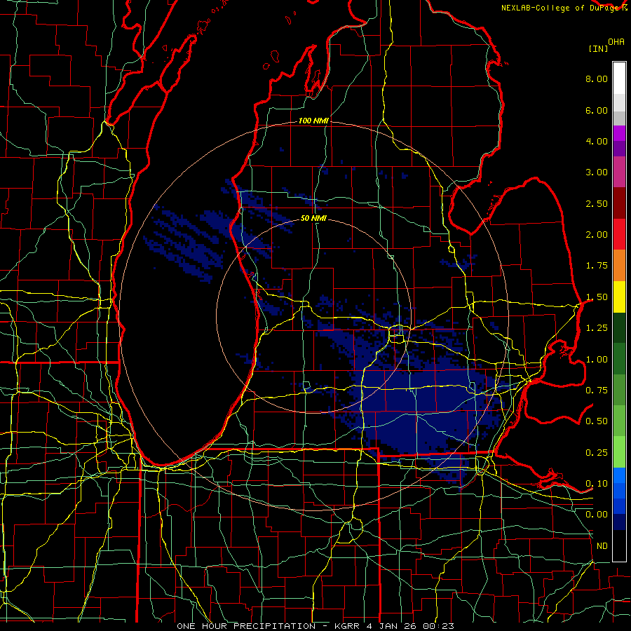This screenshot has height=631, width=631.
Task: Click the 0.00 legend value
Action: (597, 515)
